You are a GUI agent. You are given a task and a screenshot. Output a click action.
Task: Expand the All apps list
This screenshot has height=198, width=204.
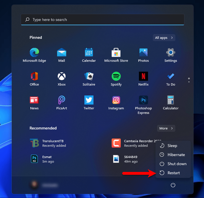point(164,38)
